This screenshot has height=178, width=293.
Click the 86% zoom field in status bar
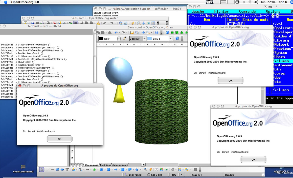[174, 175]
